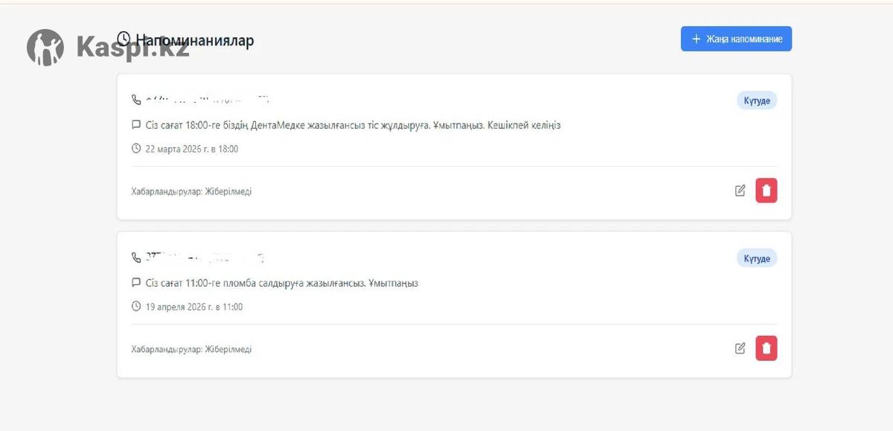The height and width of the screenshot is (431, 893).
Task: Click the phone icon in the ДентаМед reminder
Action: coord(136,99)
